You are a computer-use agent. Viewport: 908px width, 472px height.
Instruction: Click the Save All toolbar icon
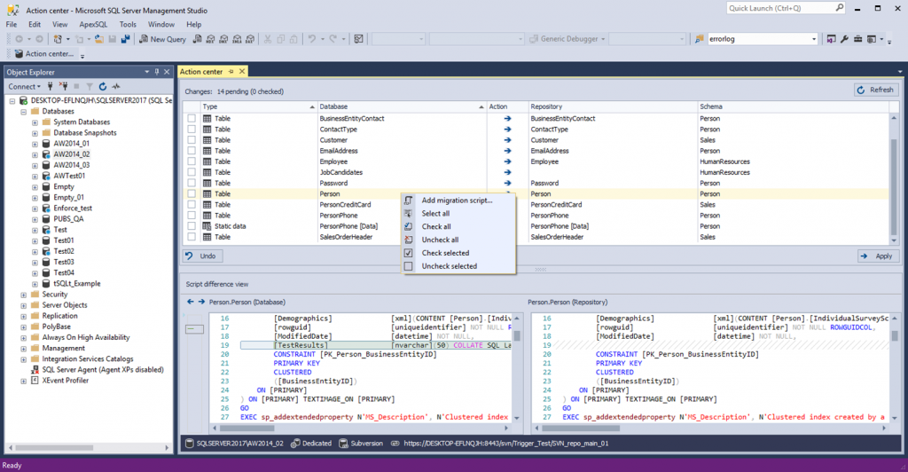pyautogui.click(x=126, y=39)
